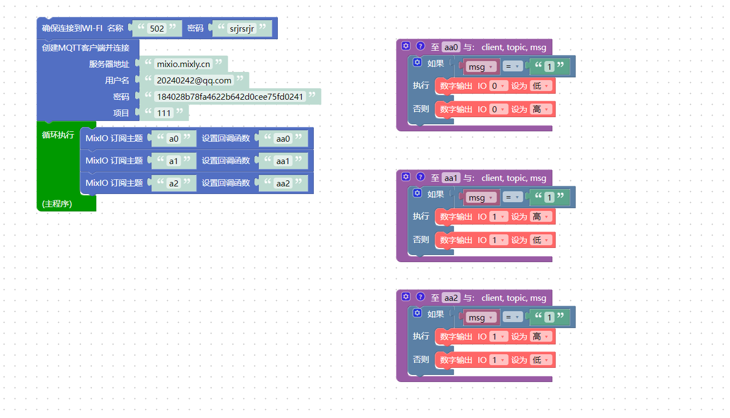Screen dimensions: 730x418
Task: Open msg variable dropdown in aa2 function
Action: point(481,318)
